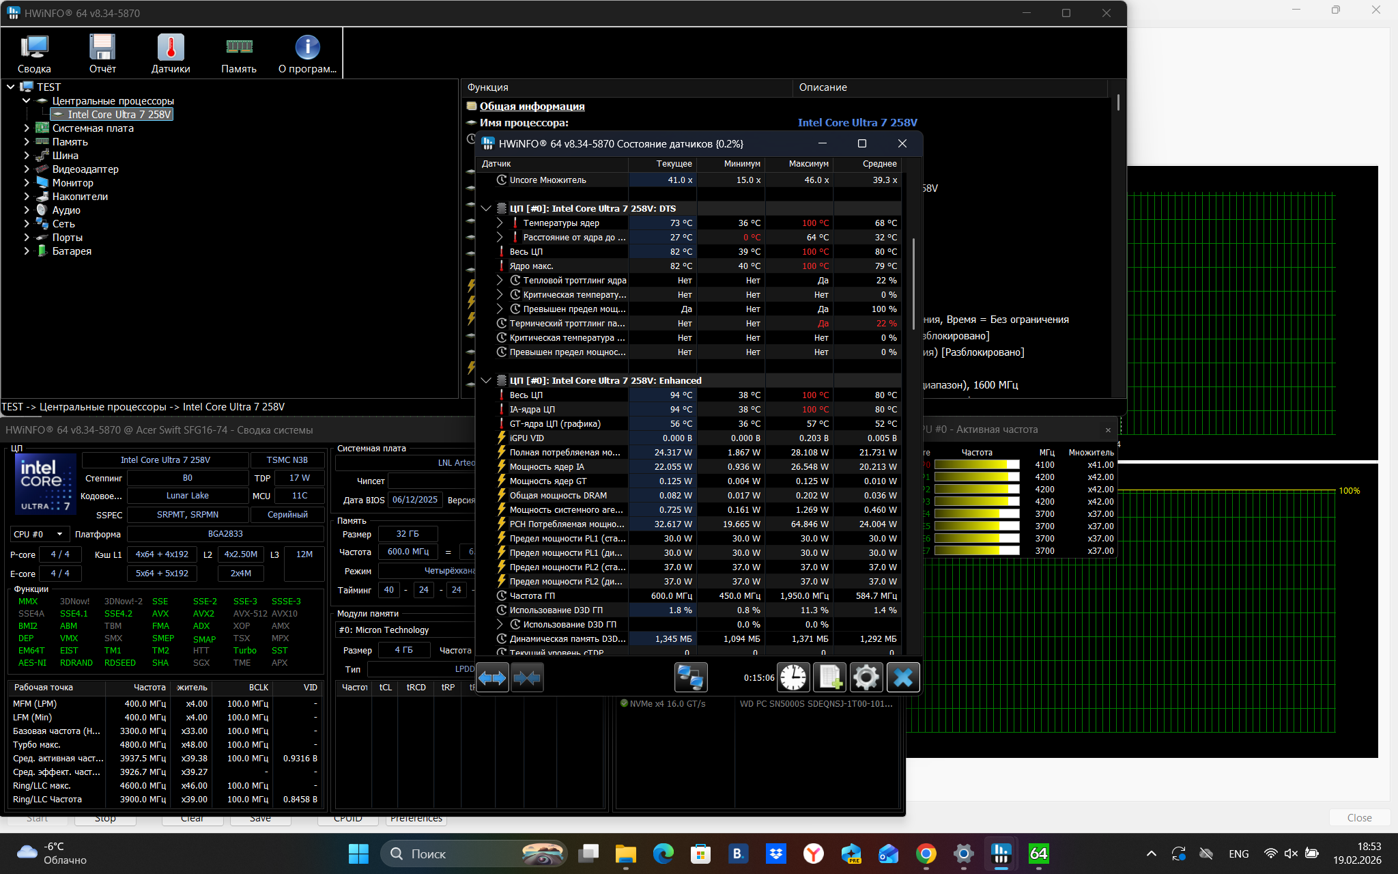Screen dimensions: 1398x874
Task: Open the CPU #0 selector dropdown
Action: [39, 534]
